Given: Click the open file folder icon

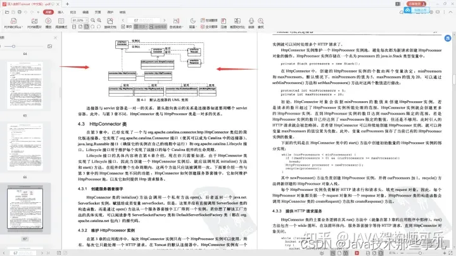Looking at the screenshot, I should [7, 12].
